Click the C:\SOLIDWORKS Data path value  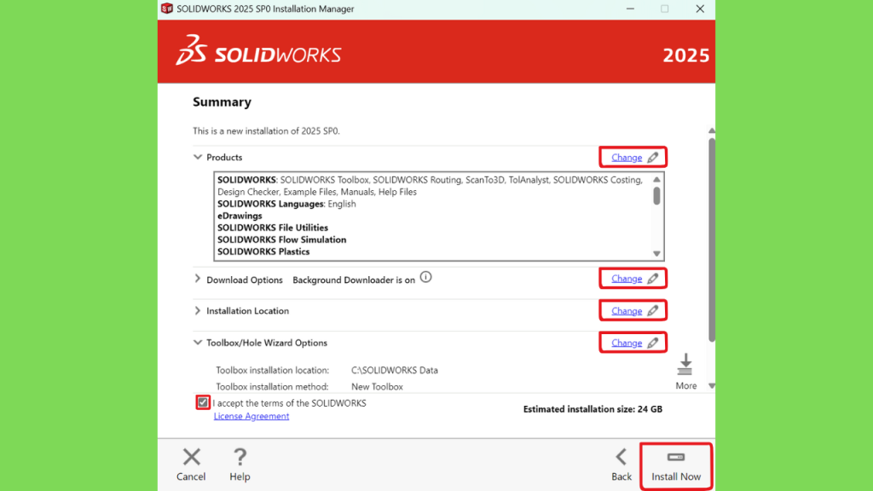[395, 370]
